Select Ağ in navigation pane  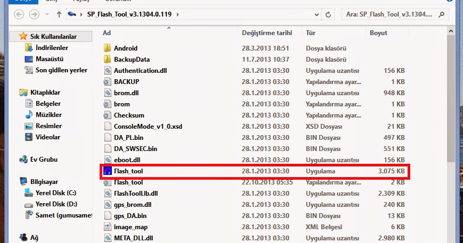[x=34, y=238]
